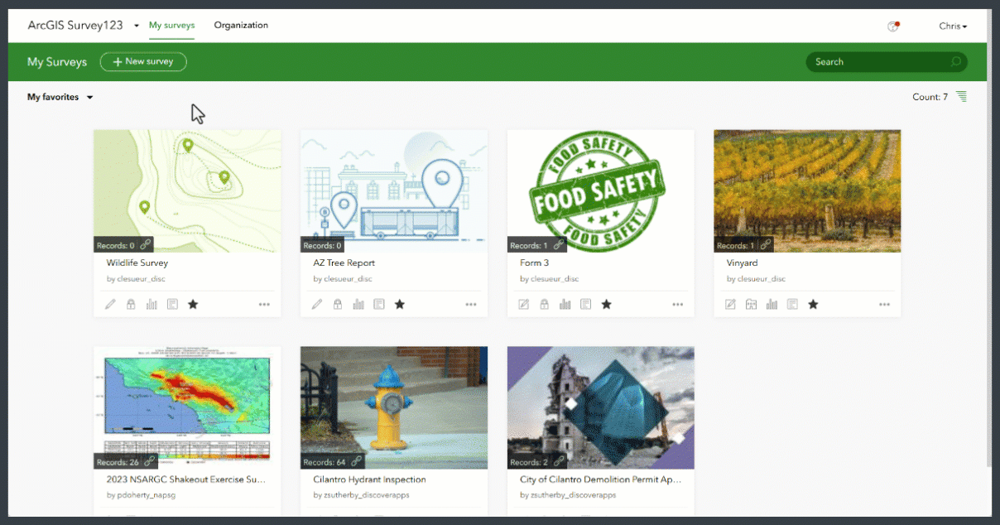Click lock Collaborate icon on AZ Tree Report
1000x525 pixels.
point(338,305)
